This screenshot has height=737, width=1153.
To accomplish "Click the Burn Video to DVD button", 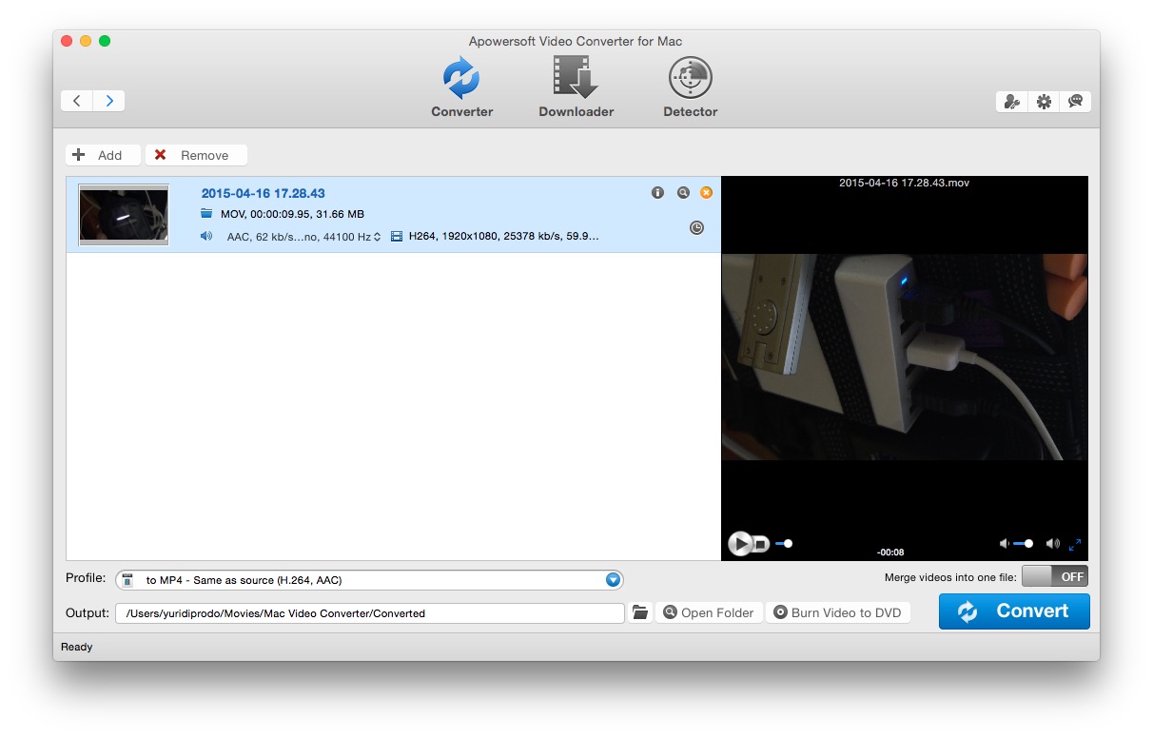I will pos(837,613).
